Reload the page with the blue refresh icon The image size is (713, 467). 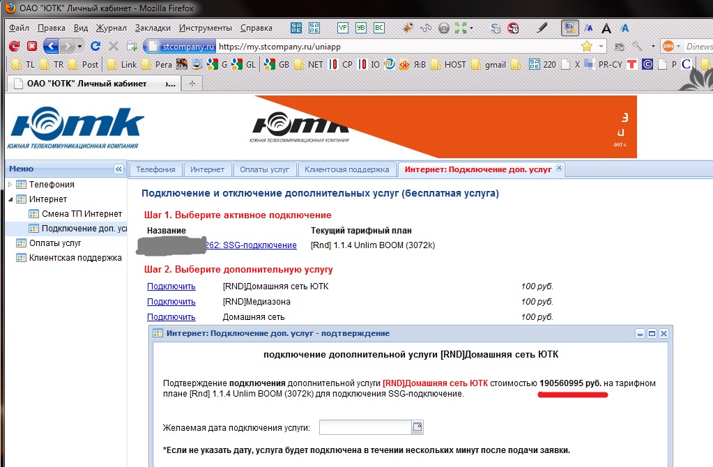[95, 46]
